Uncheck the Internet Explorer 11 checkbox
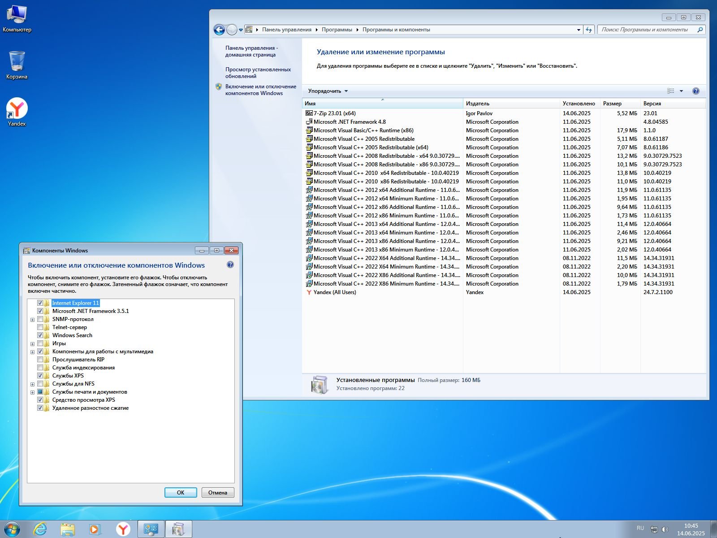Viewport: 717px width, 538px height. [40, 303]
